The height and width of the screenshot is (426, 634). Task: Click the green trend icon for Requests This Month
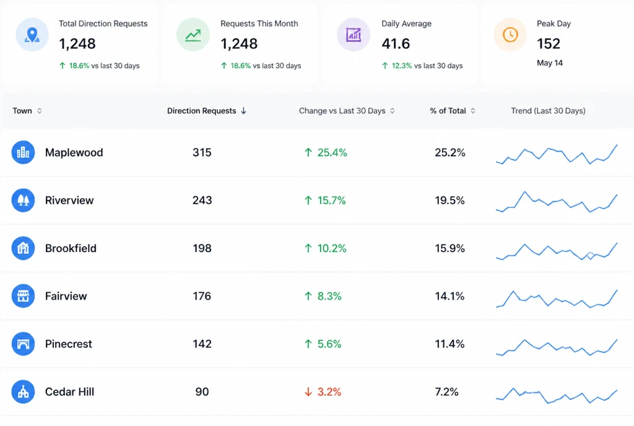[x=193, y=35]
